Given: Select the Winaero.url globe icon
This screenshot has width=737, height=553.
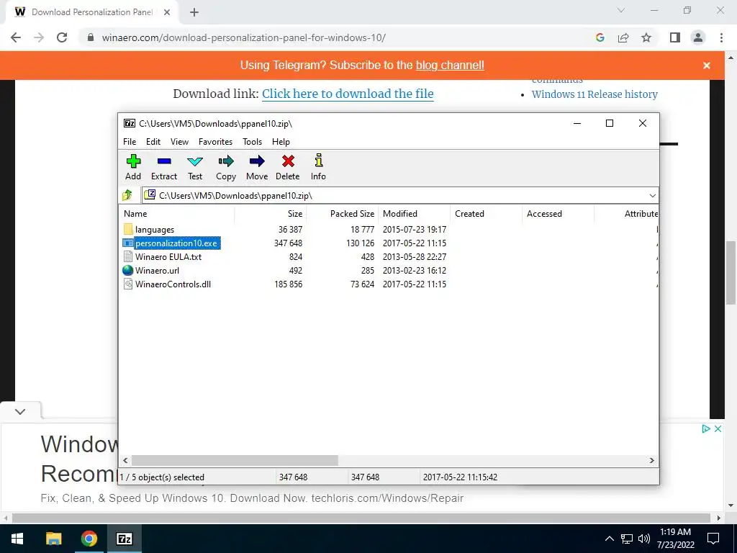Looking at the screenshot, I should [x=128, y=271].
